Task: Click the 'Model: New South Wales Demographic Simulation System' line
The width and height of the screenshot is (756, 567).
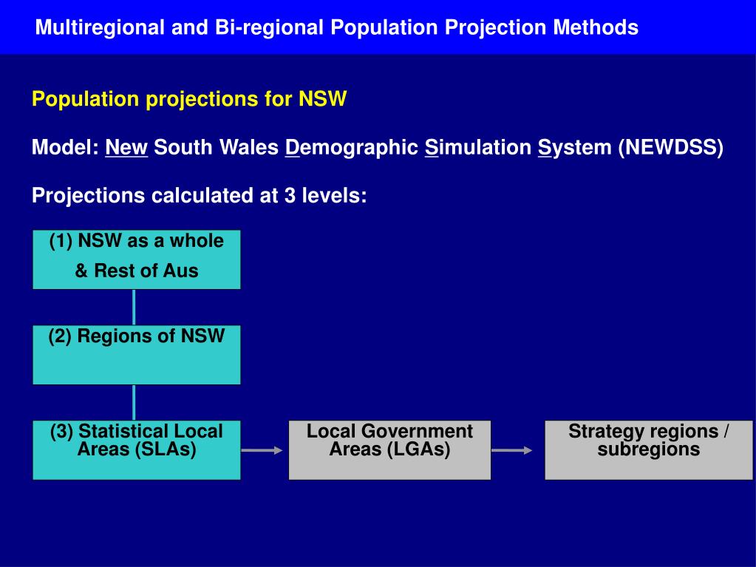Action: pos(378,148)
